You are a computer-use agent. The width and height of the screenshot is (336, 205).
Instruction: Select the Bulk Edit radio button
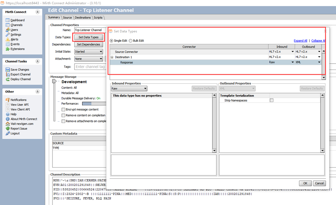click(x=131, y=41)
